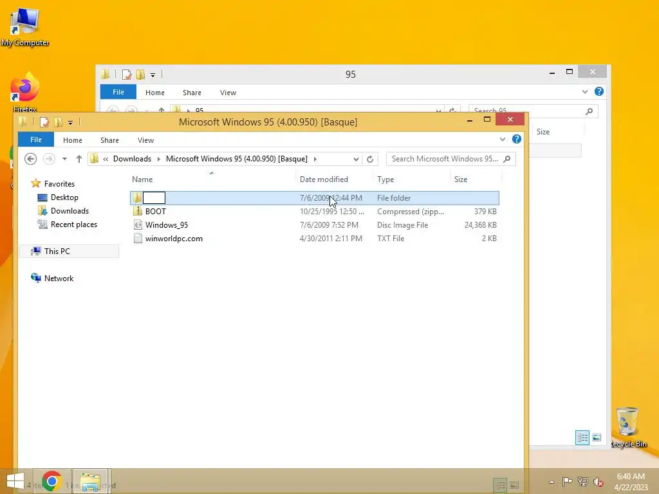Open View tab in 95 window
This screenshot has width=659, height=494.
click(x=228, y=93)
